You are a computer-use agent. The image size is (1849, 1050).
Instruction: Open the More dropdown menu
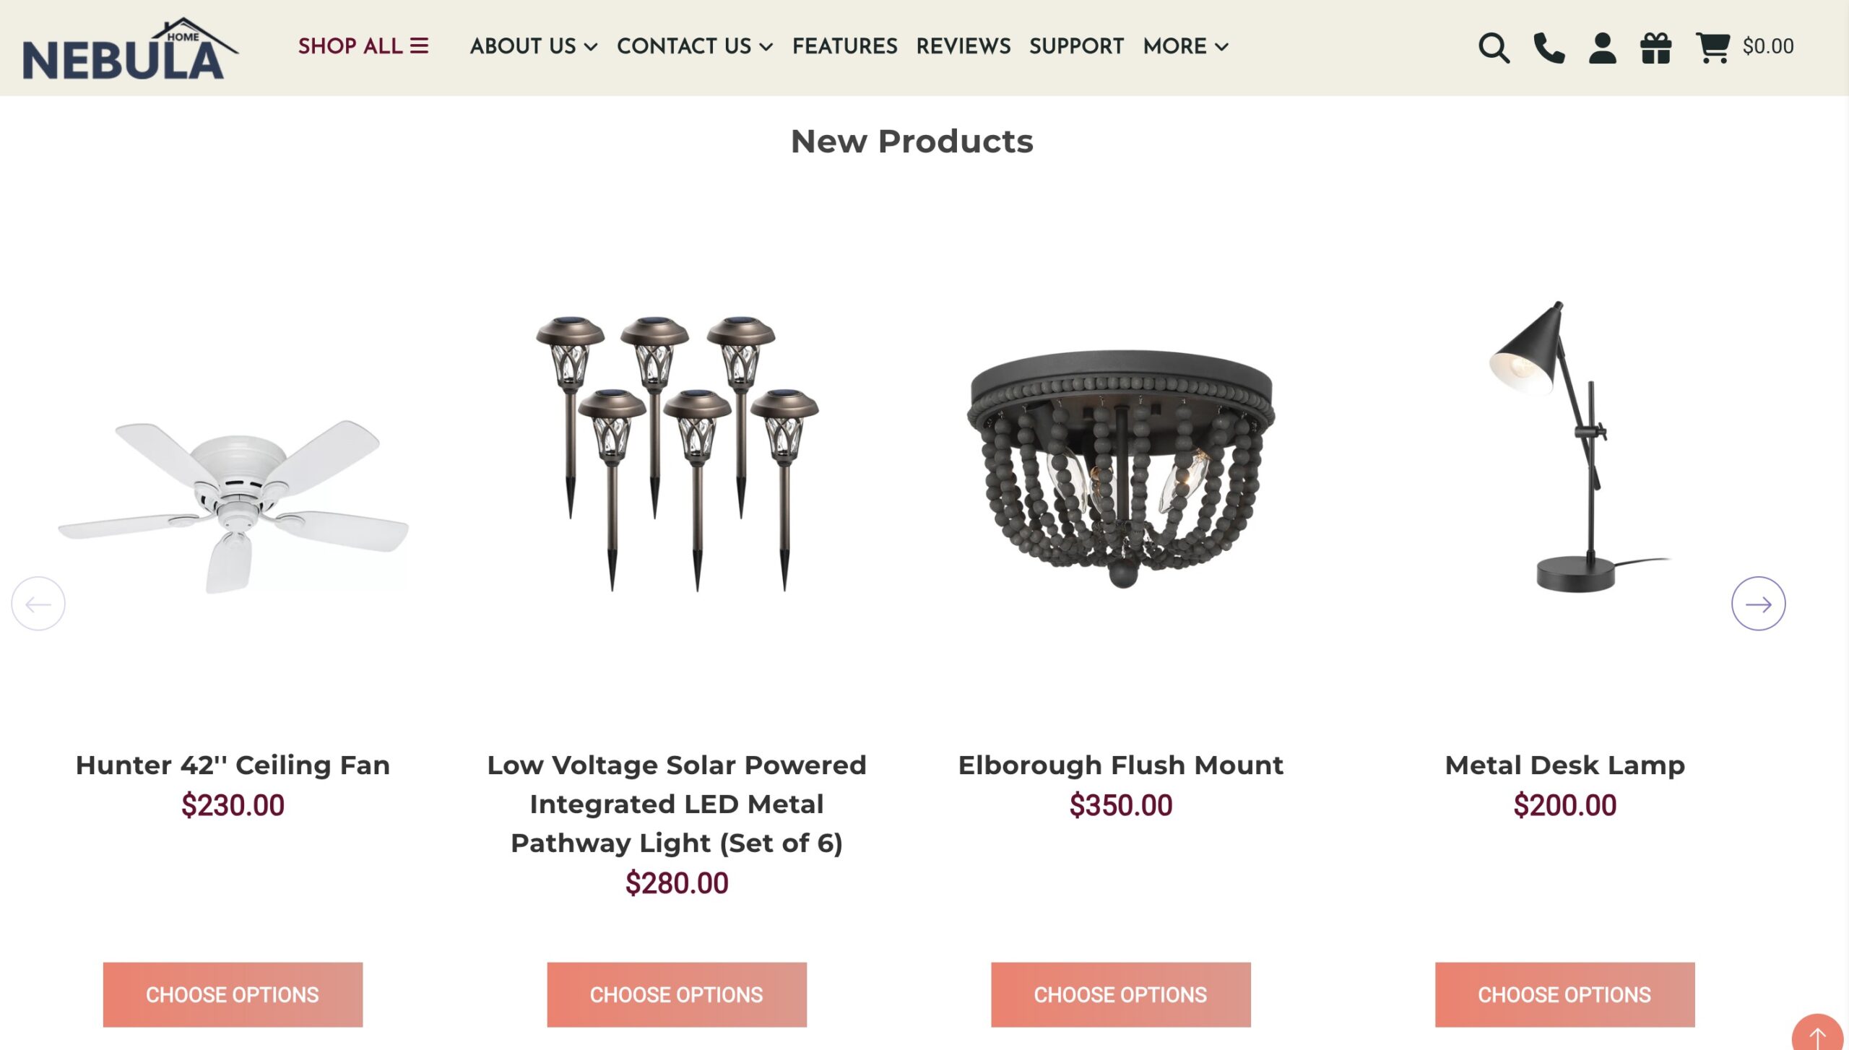[1185, 46]
